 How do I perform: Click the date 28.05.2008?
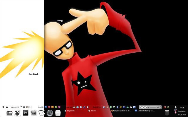[x=182, y=115]
